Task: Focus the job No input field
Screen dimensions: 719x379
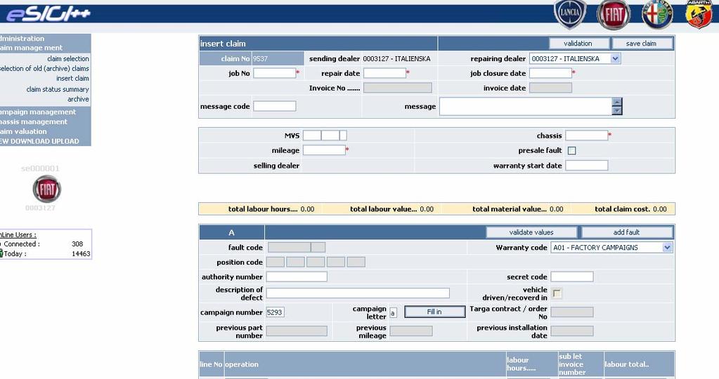Action: (274, 73)
